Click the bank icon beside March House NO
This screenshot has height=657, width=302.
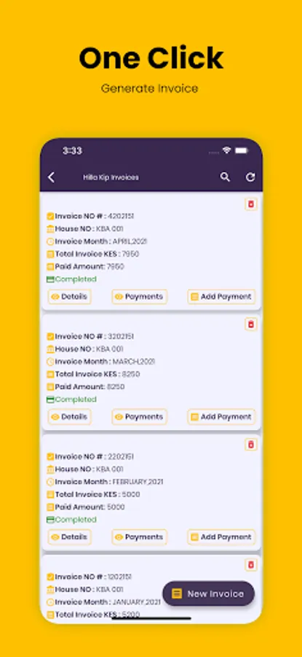(50, 349)
